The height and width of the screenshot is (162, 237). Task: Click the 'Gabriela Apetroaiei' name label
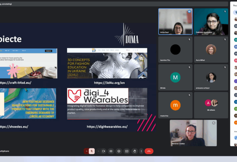click(x=204, y=32)
